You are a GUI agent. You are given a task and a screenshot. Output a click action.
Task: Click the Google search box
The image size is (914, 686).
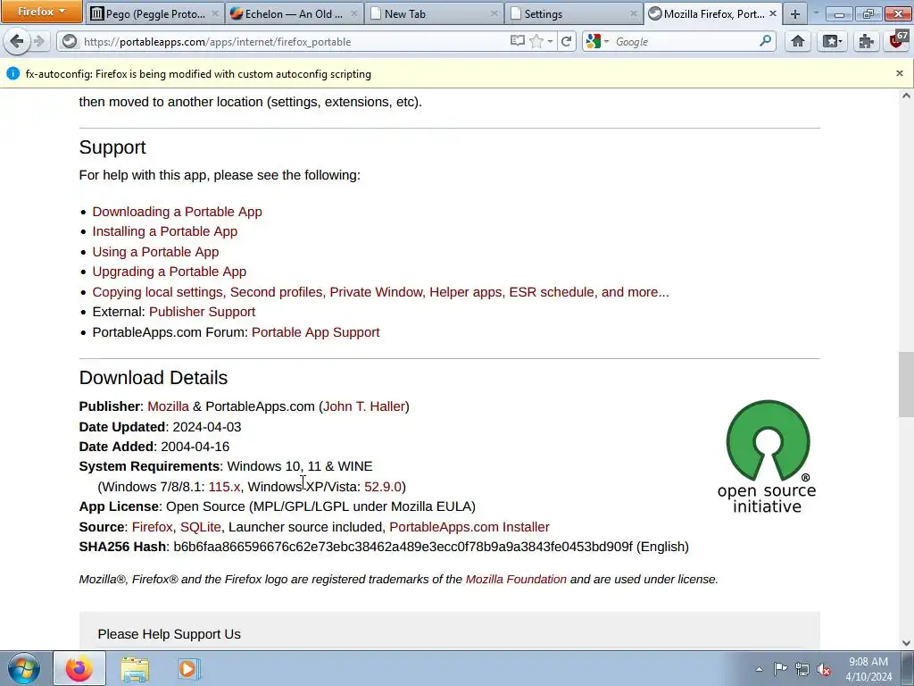[685, 41]
